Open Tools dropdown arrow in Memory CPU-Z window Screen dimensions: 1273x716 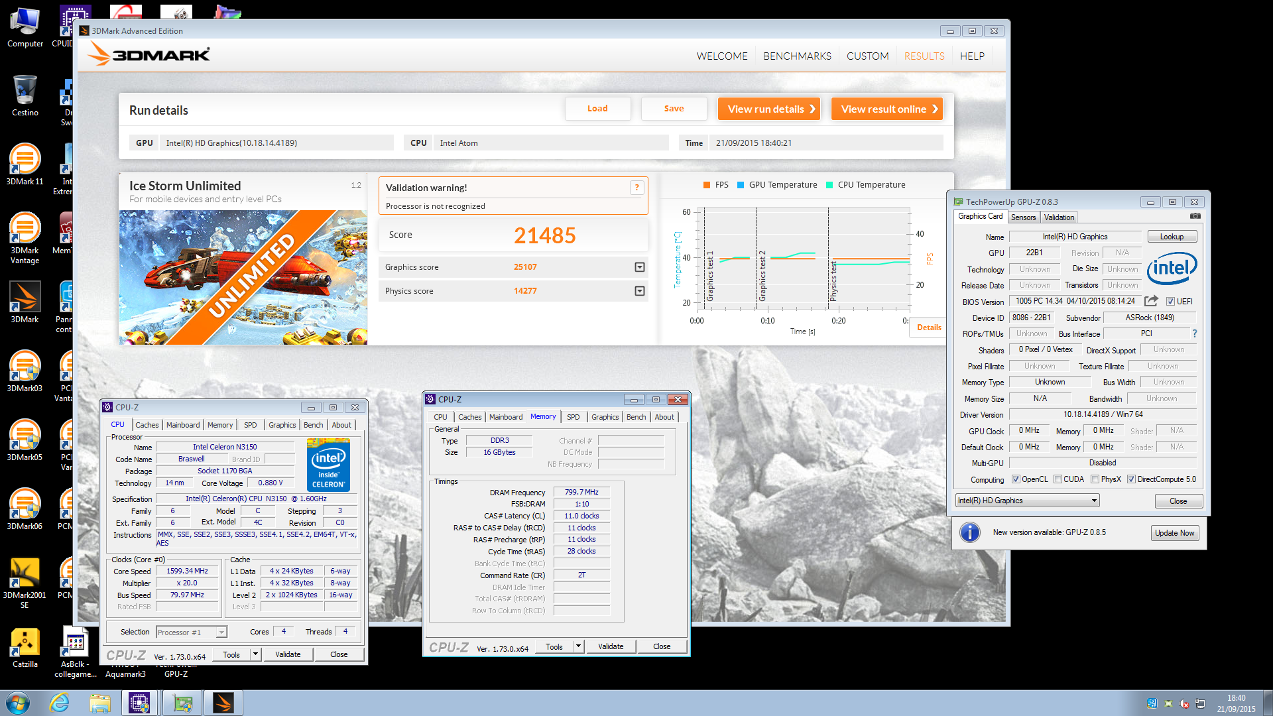click(x=578, y=646)
